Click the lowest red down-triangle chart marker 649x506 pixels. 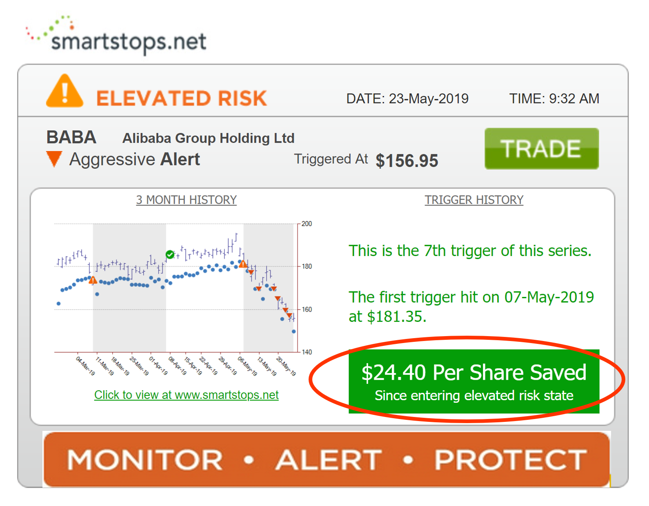289,315
